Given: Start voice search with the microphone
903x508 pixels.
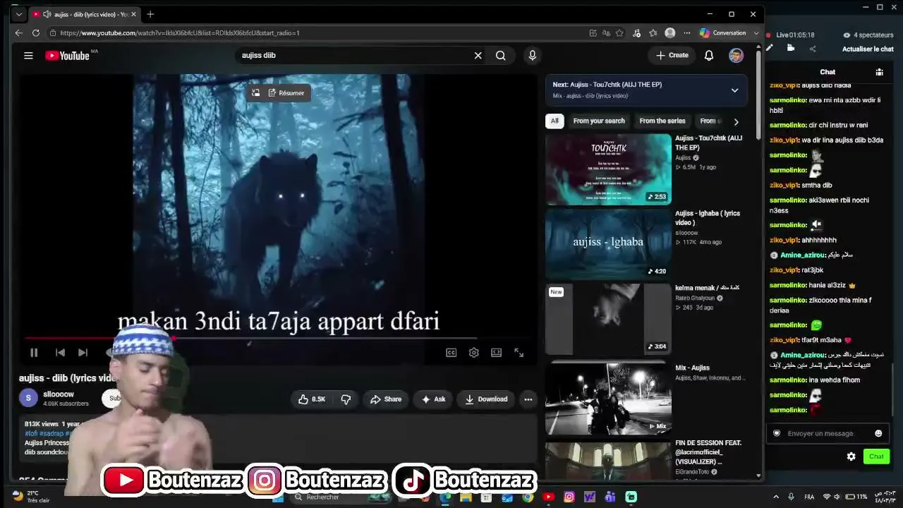Looking at the screenshot, I should tap(533, 56).
